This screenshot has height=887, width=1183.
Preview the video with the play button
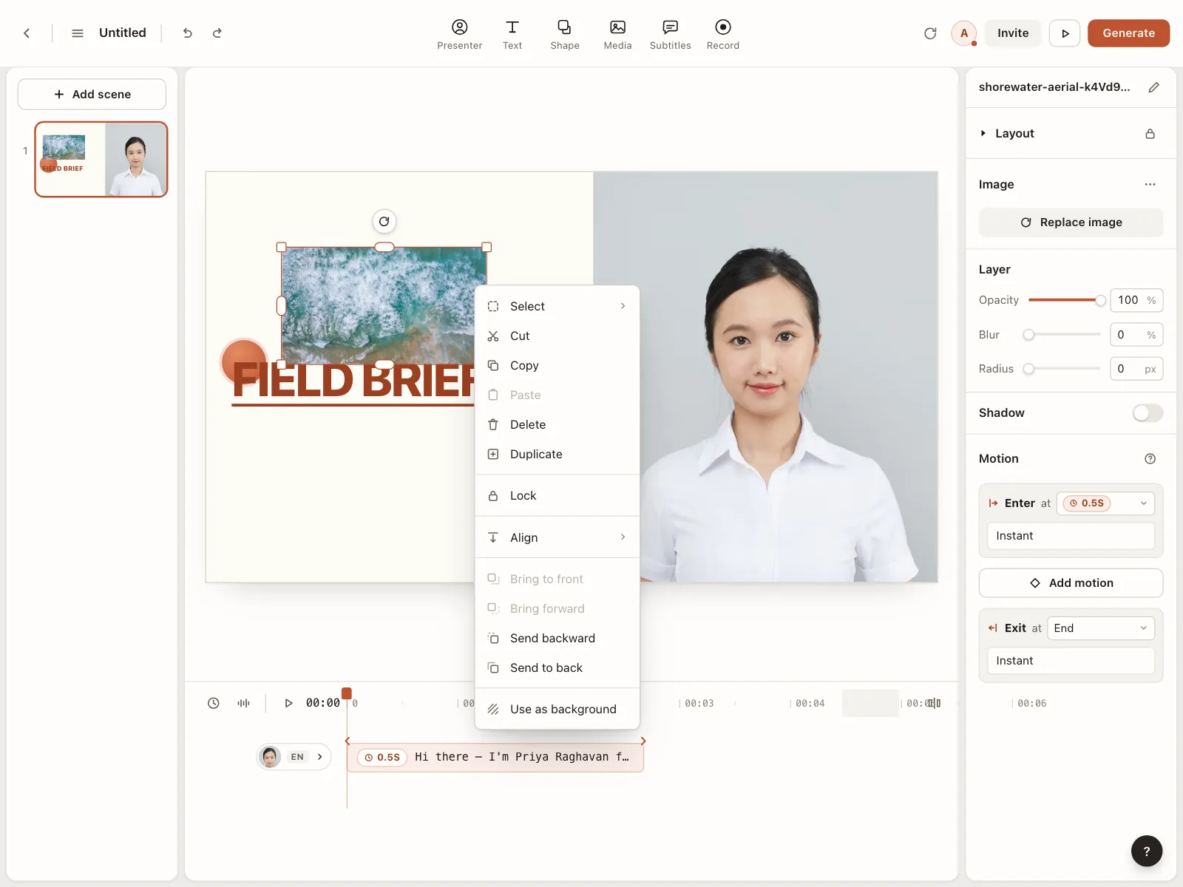(x=1065, y=33)
